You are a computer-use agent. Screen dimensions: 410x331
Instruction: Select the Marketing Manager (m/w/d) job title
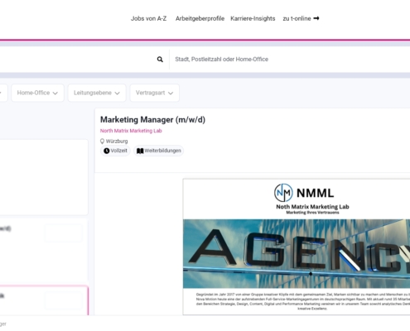[x=152, y=120]
